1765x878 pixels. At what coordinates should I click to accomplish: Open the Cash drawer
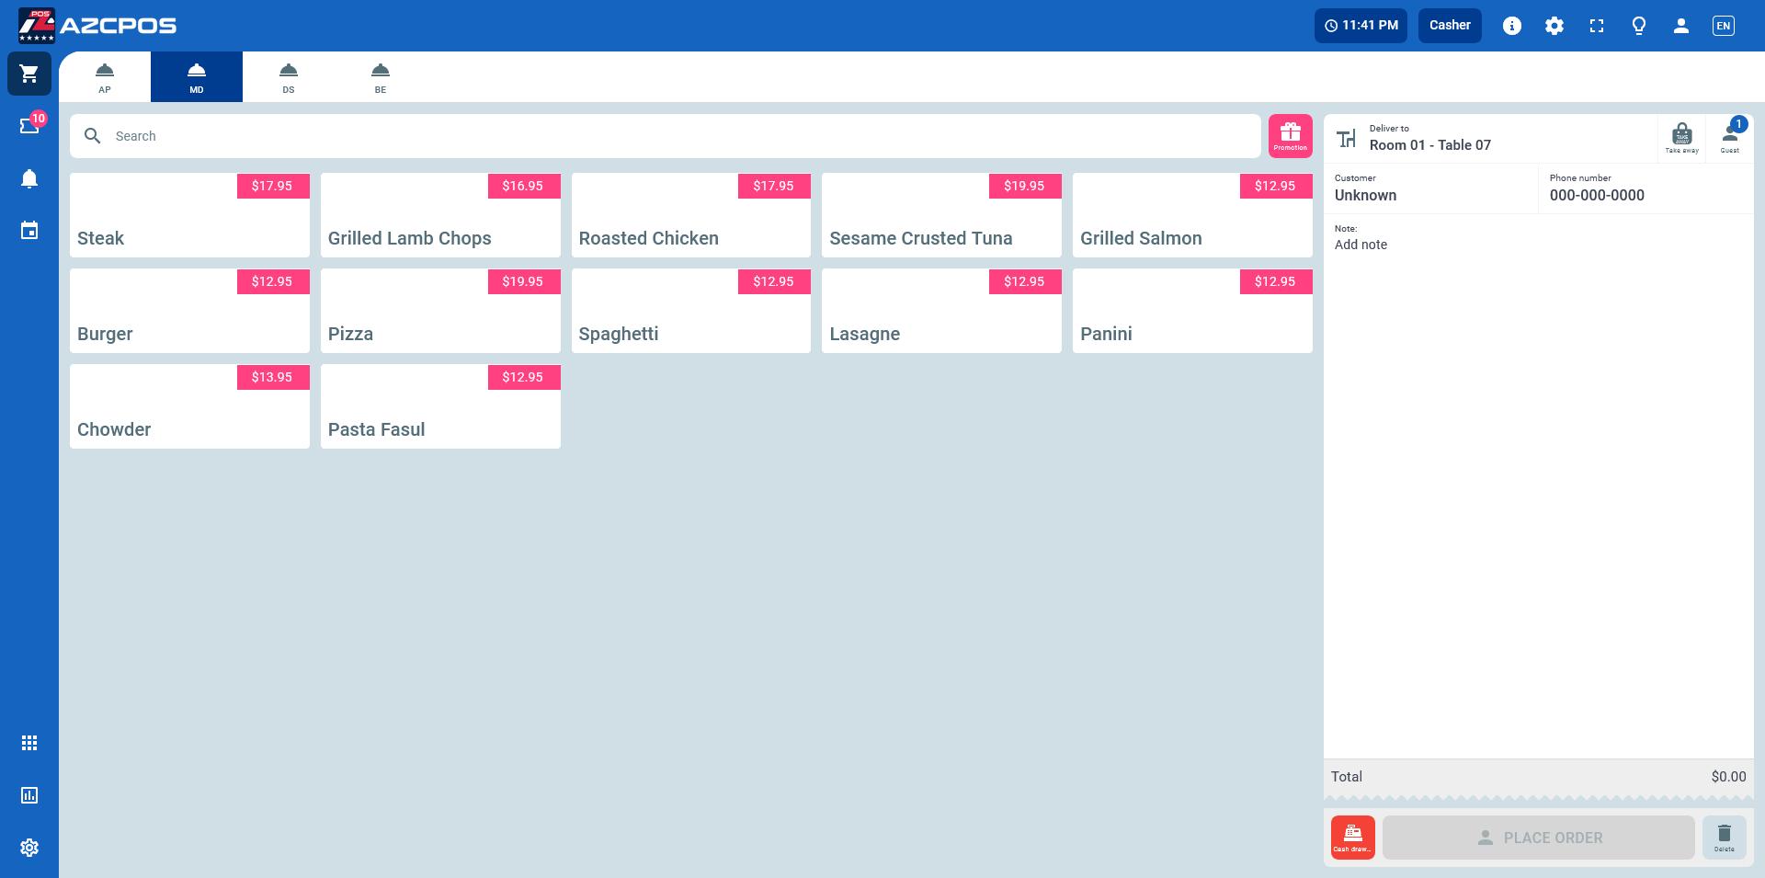coord(1353,838)
